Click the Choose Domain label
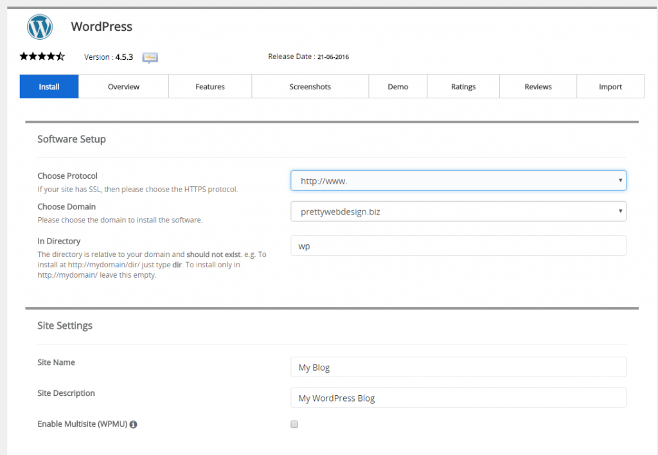The image size is (658, 455). 66,206
